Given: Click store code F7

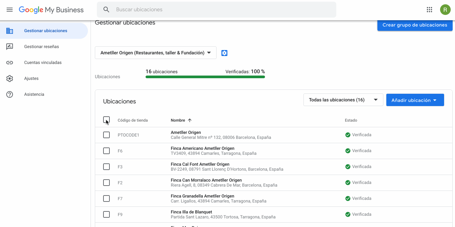Looking at the screenshot, I should [x=120, y=199].
